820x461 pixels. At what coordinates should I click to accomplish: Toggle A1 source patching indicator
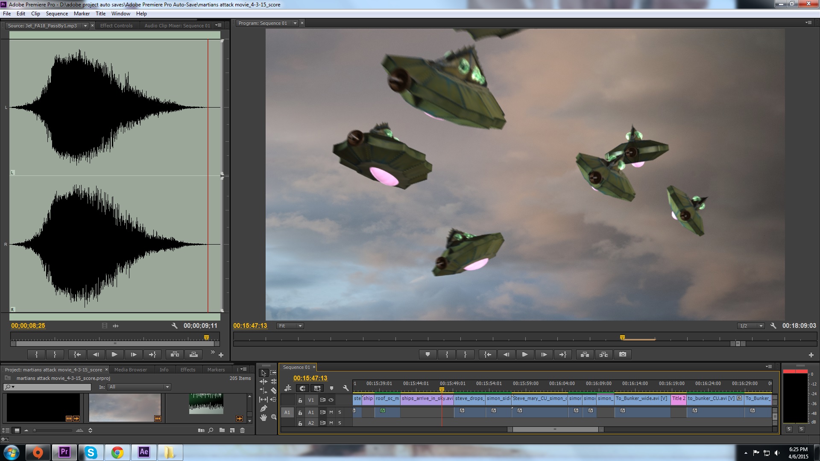click(x=287, y=412)
